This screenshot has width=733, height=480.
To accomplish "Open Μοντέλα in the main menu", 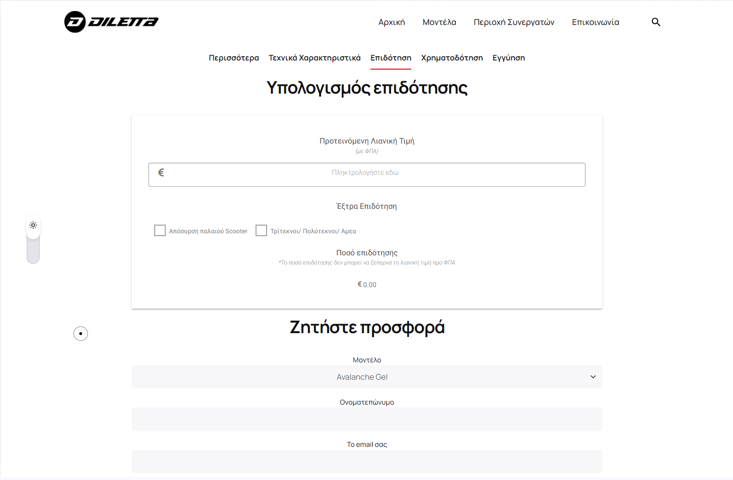I will [x=440, y=22].
